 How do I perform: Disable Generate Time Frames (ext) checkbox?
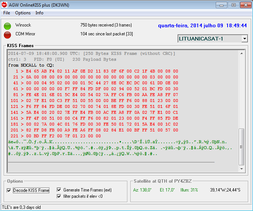point(59,190)
